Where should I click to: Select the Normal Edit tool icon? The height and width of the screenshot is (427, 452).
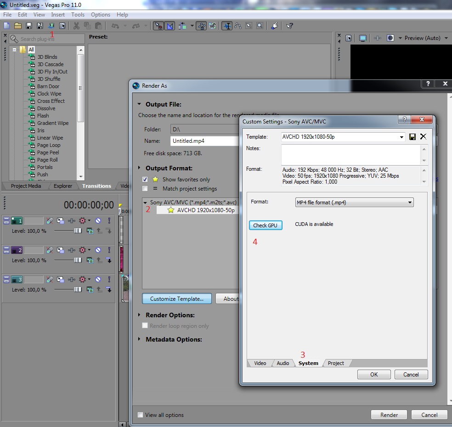point(227,26)
